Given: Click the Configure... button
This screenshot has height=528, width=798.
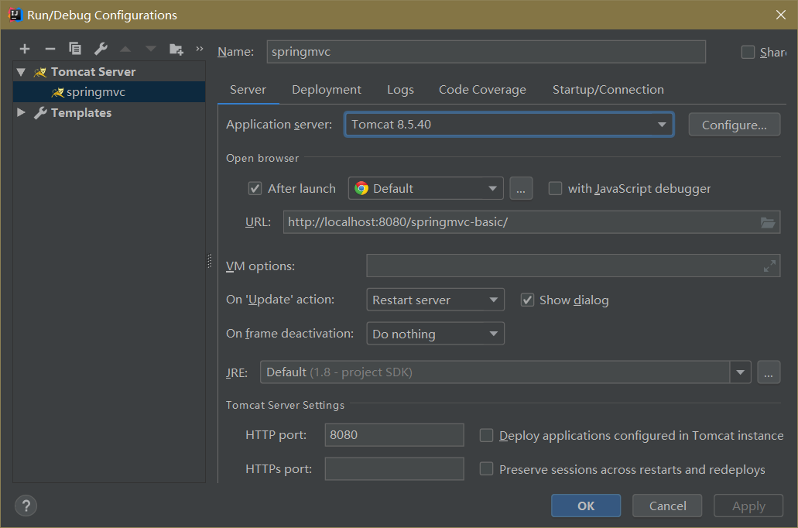Looking at the screenshot, I should click(734, 125).
